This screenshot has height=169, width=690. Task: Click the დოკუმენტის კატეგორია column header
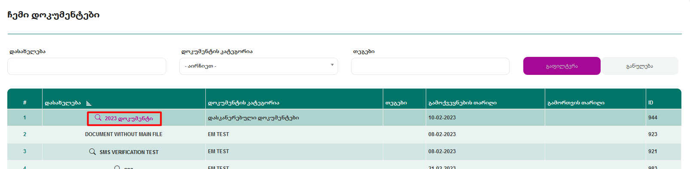pyautogui.click(x=244, y=103)
